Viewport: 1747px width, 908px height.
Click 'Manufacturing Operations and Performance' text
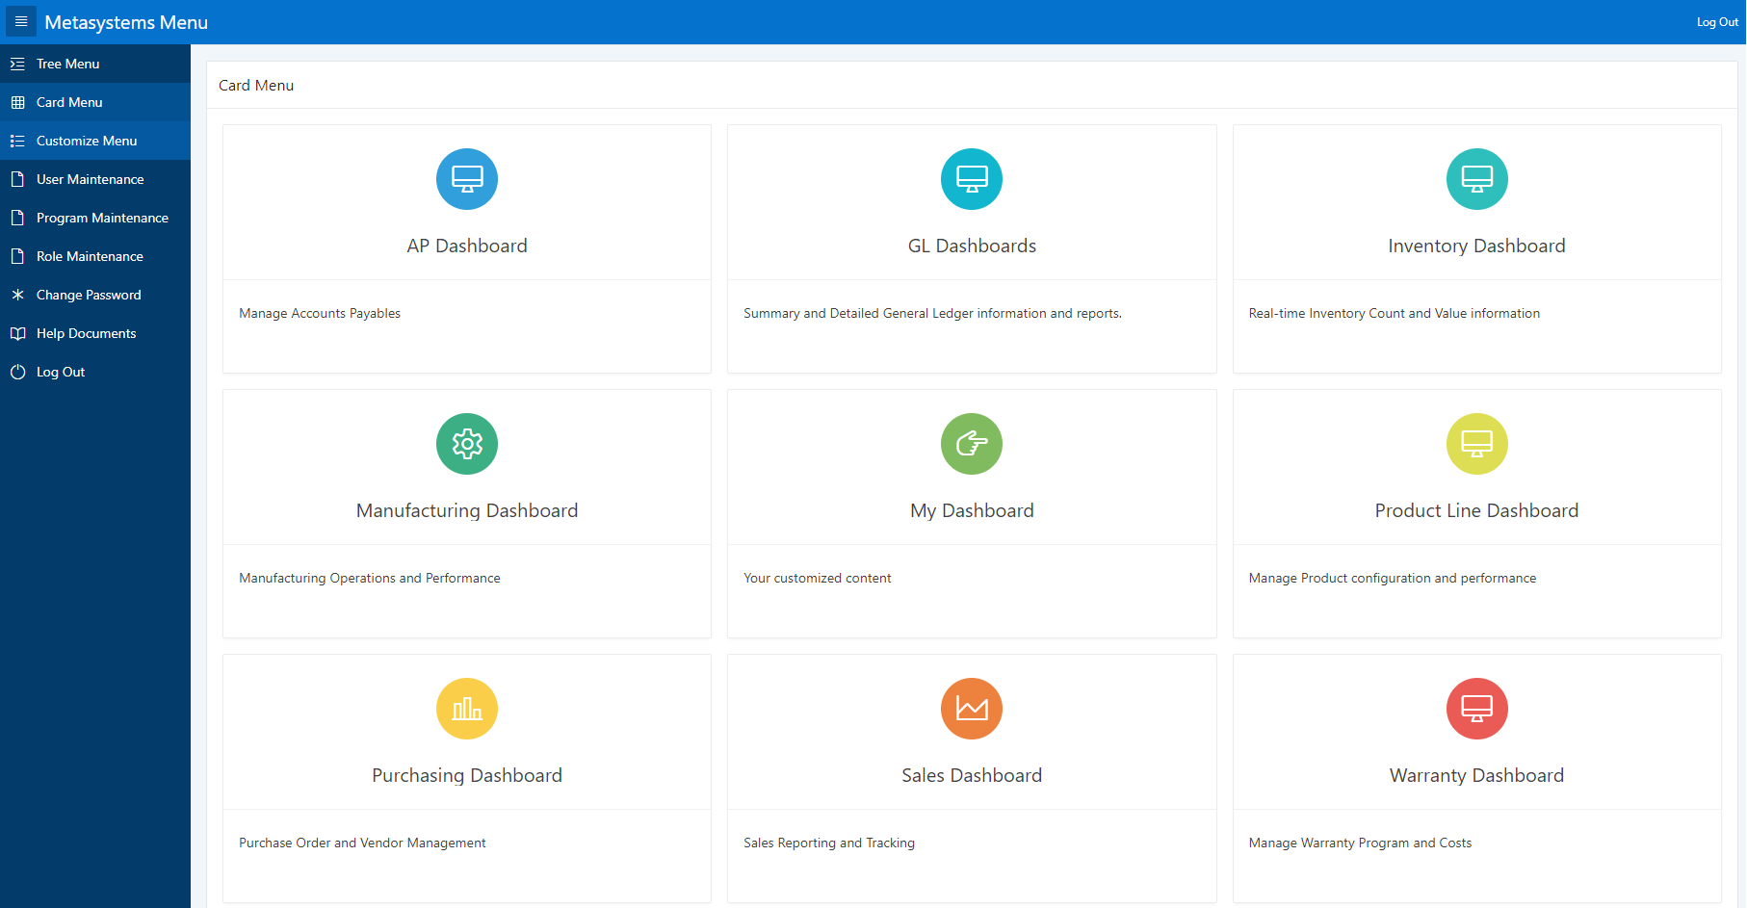(x=370, y=578)
